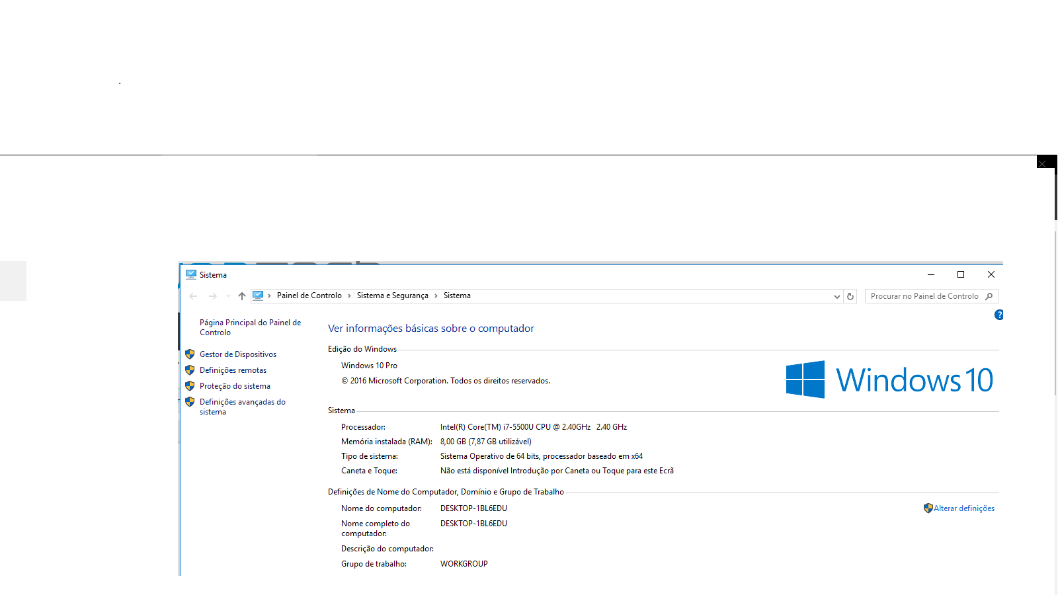
Task: Open help via blue question mark
Action: 998,315
